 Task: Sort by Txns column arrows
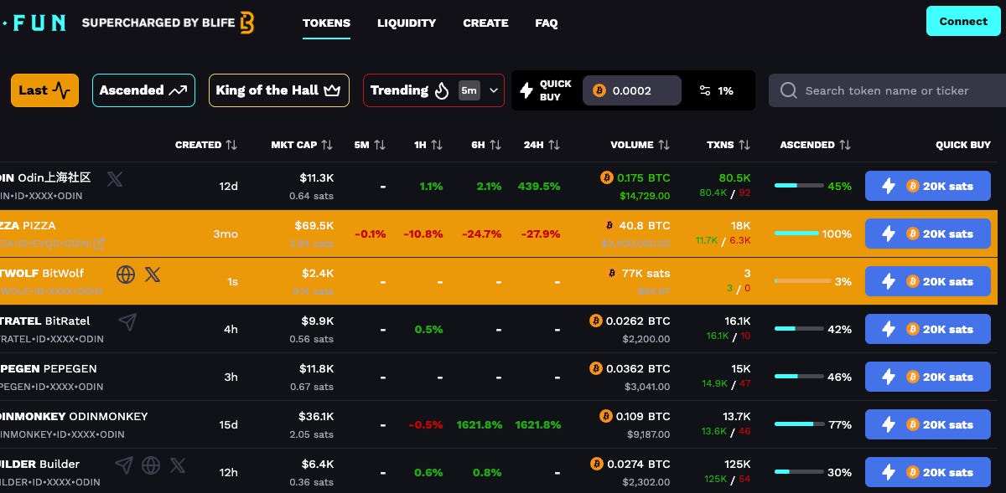pos(744,145)
